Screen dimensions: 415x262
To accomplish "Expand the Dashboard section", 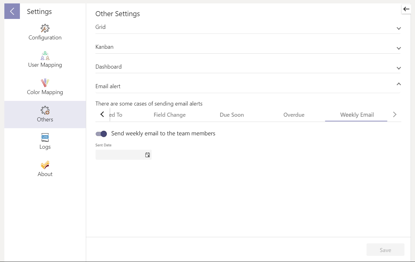I will coord(399,68).
